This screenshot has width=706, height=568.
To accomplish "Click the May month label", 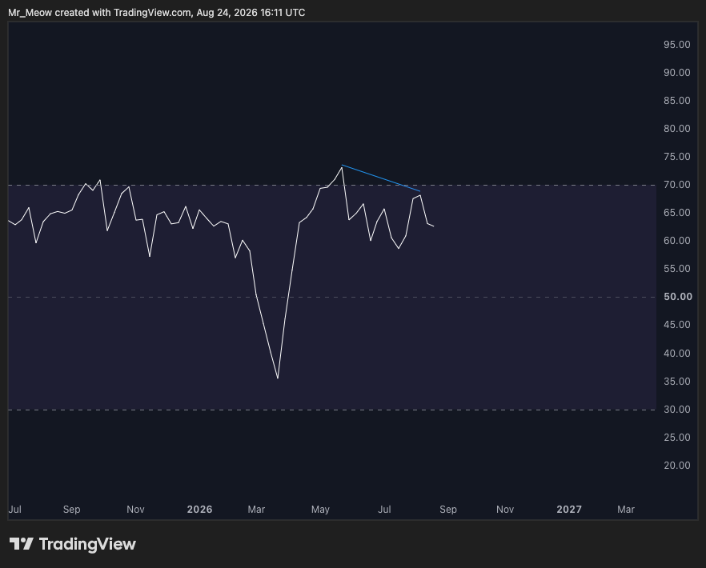I will coord(320,510).
